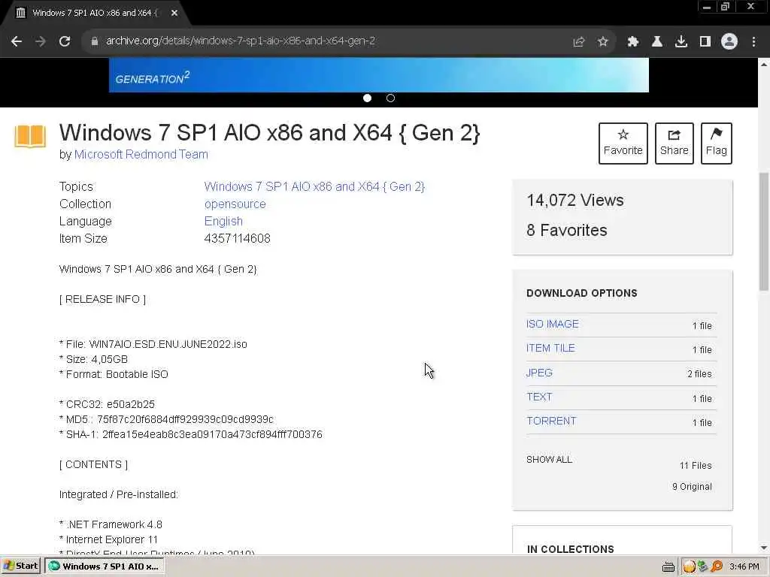Show browser downloads
This screenshot has height=577, width=770.
click(x=681, y=42)
